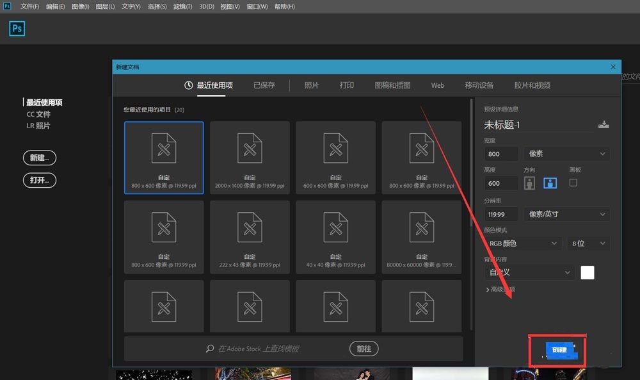Open the RGB 颜色 color mode dropdown
Viewport: 640px width, 380px height.
click(524, 243)
